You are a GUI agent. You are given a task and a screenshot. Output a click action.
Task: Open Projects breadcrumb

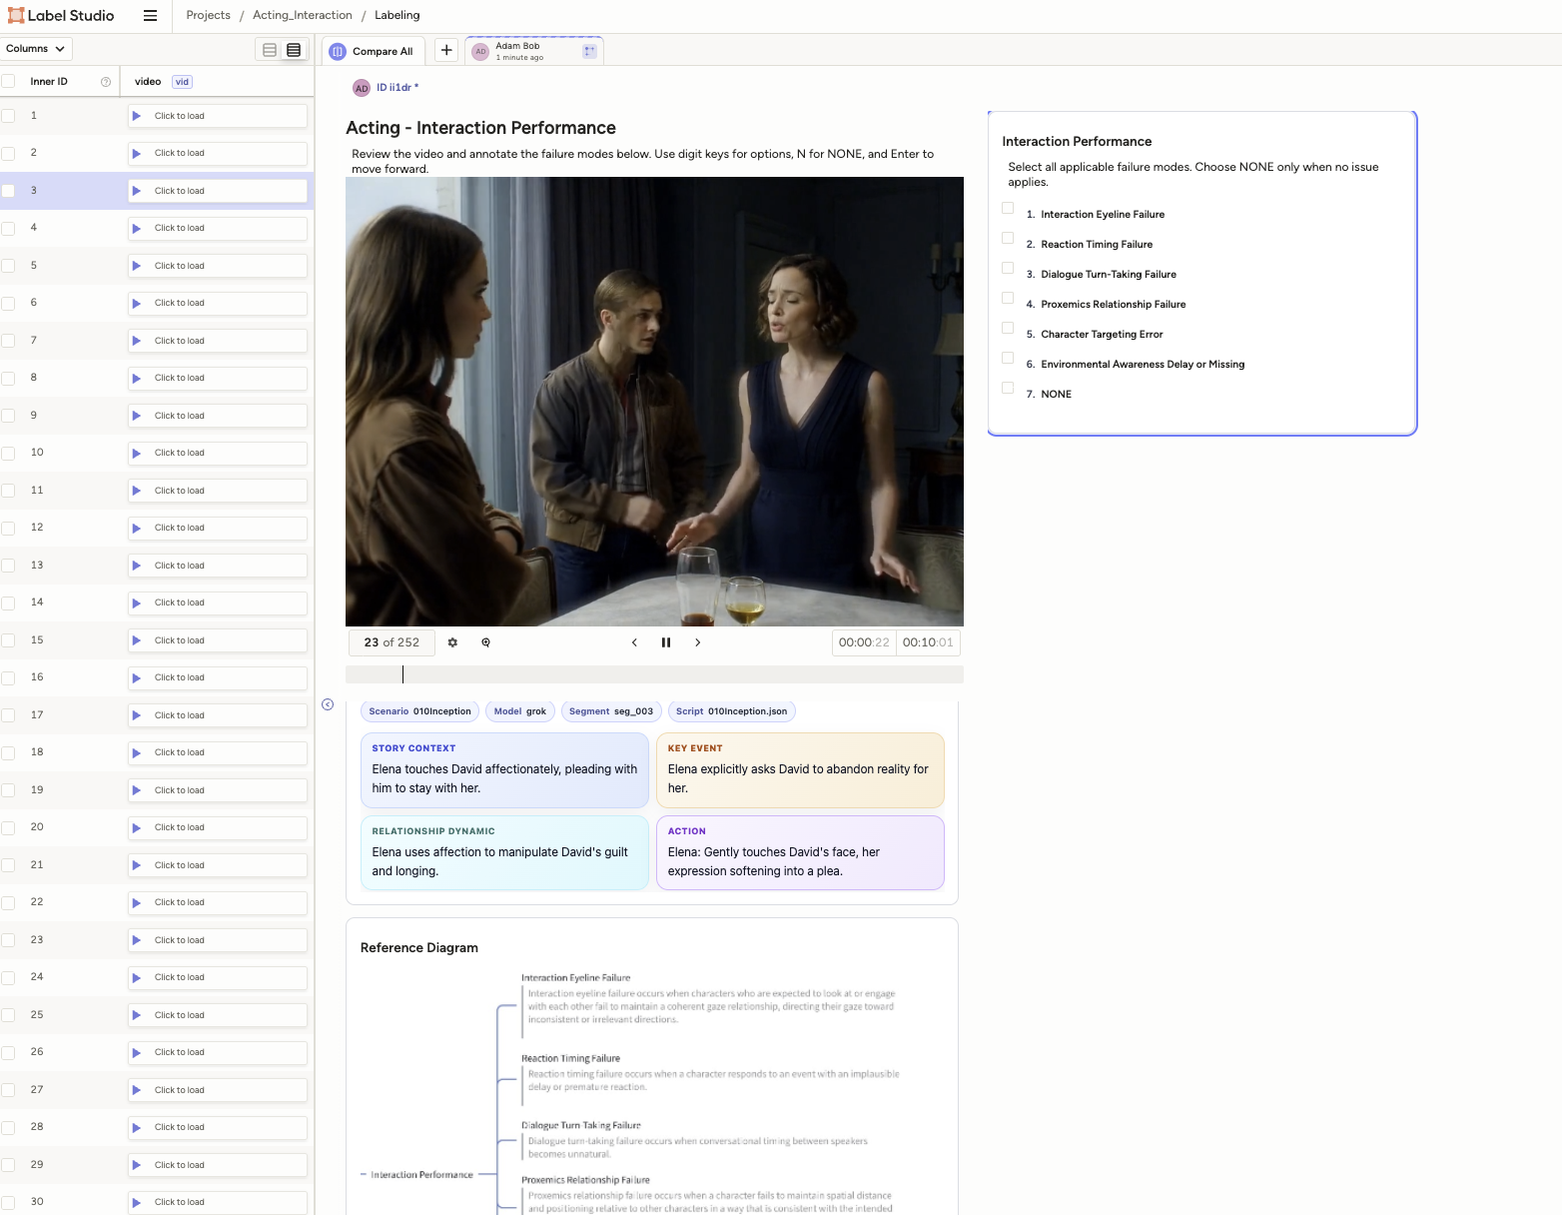click(208, 15)
